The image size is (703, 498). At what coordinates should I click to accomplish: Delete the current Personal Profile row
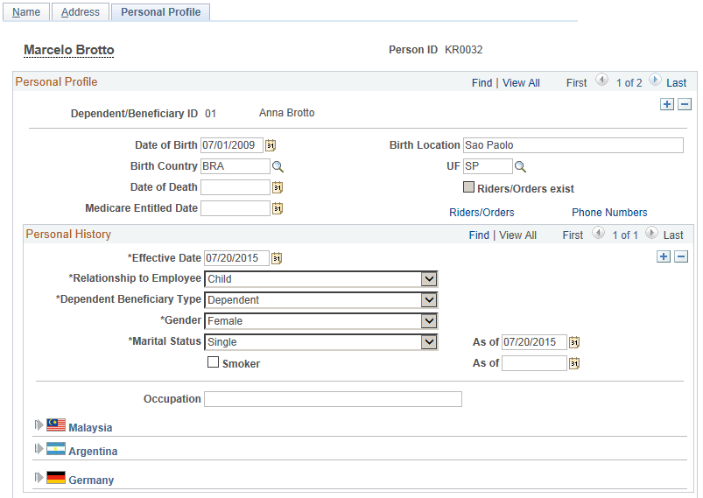[685, 104]
